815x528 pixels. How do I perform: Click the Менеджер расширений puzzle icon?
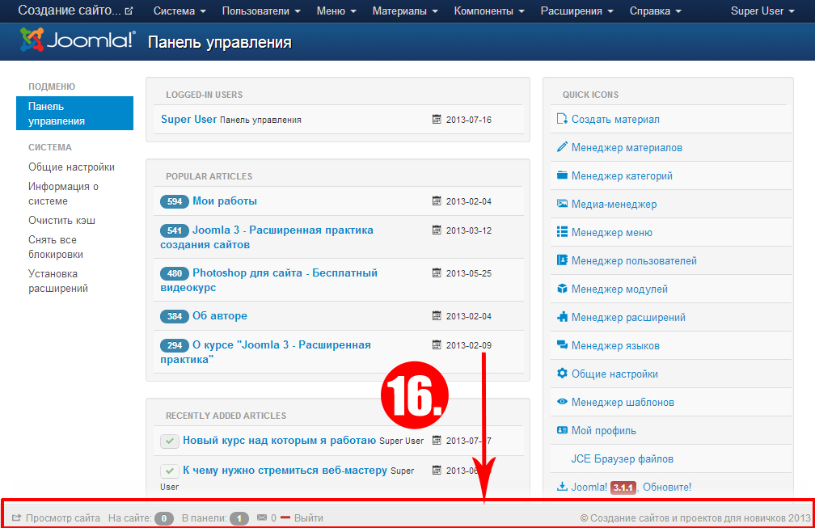[563, 317]
